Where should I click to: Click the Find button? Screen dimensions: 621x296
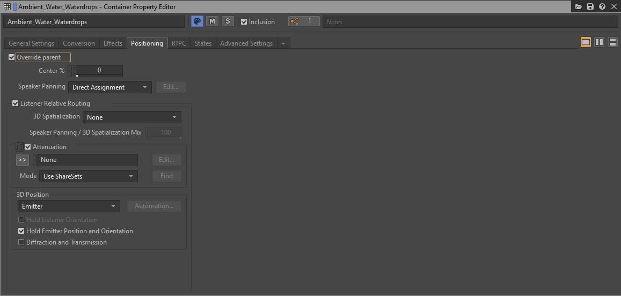pyautogui.click(x=167, y=176)
